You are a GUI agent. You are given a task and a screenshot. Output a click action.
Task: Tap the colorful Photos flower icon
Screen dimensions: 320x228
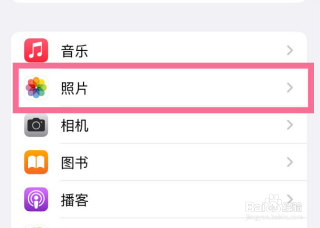[x=36, y=88]
